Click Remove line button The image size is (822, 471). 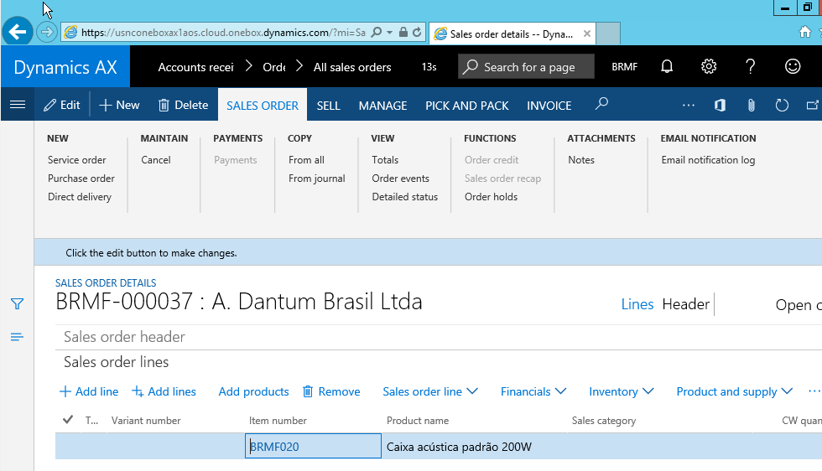point(331,391)
